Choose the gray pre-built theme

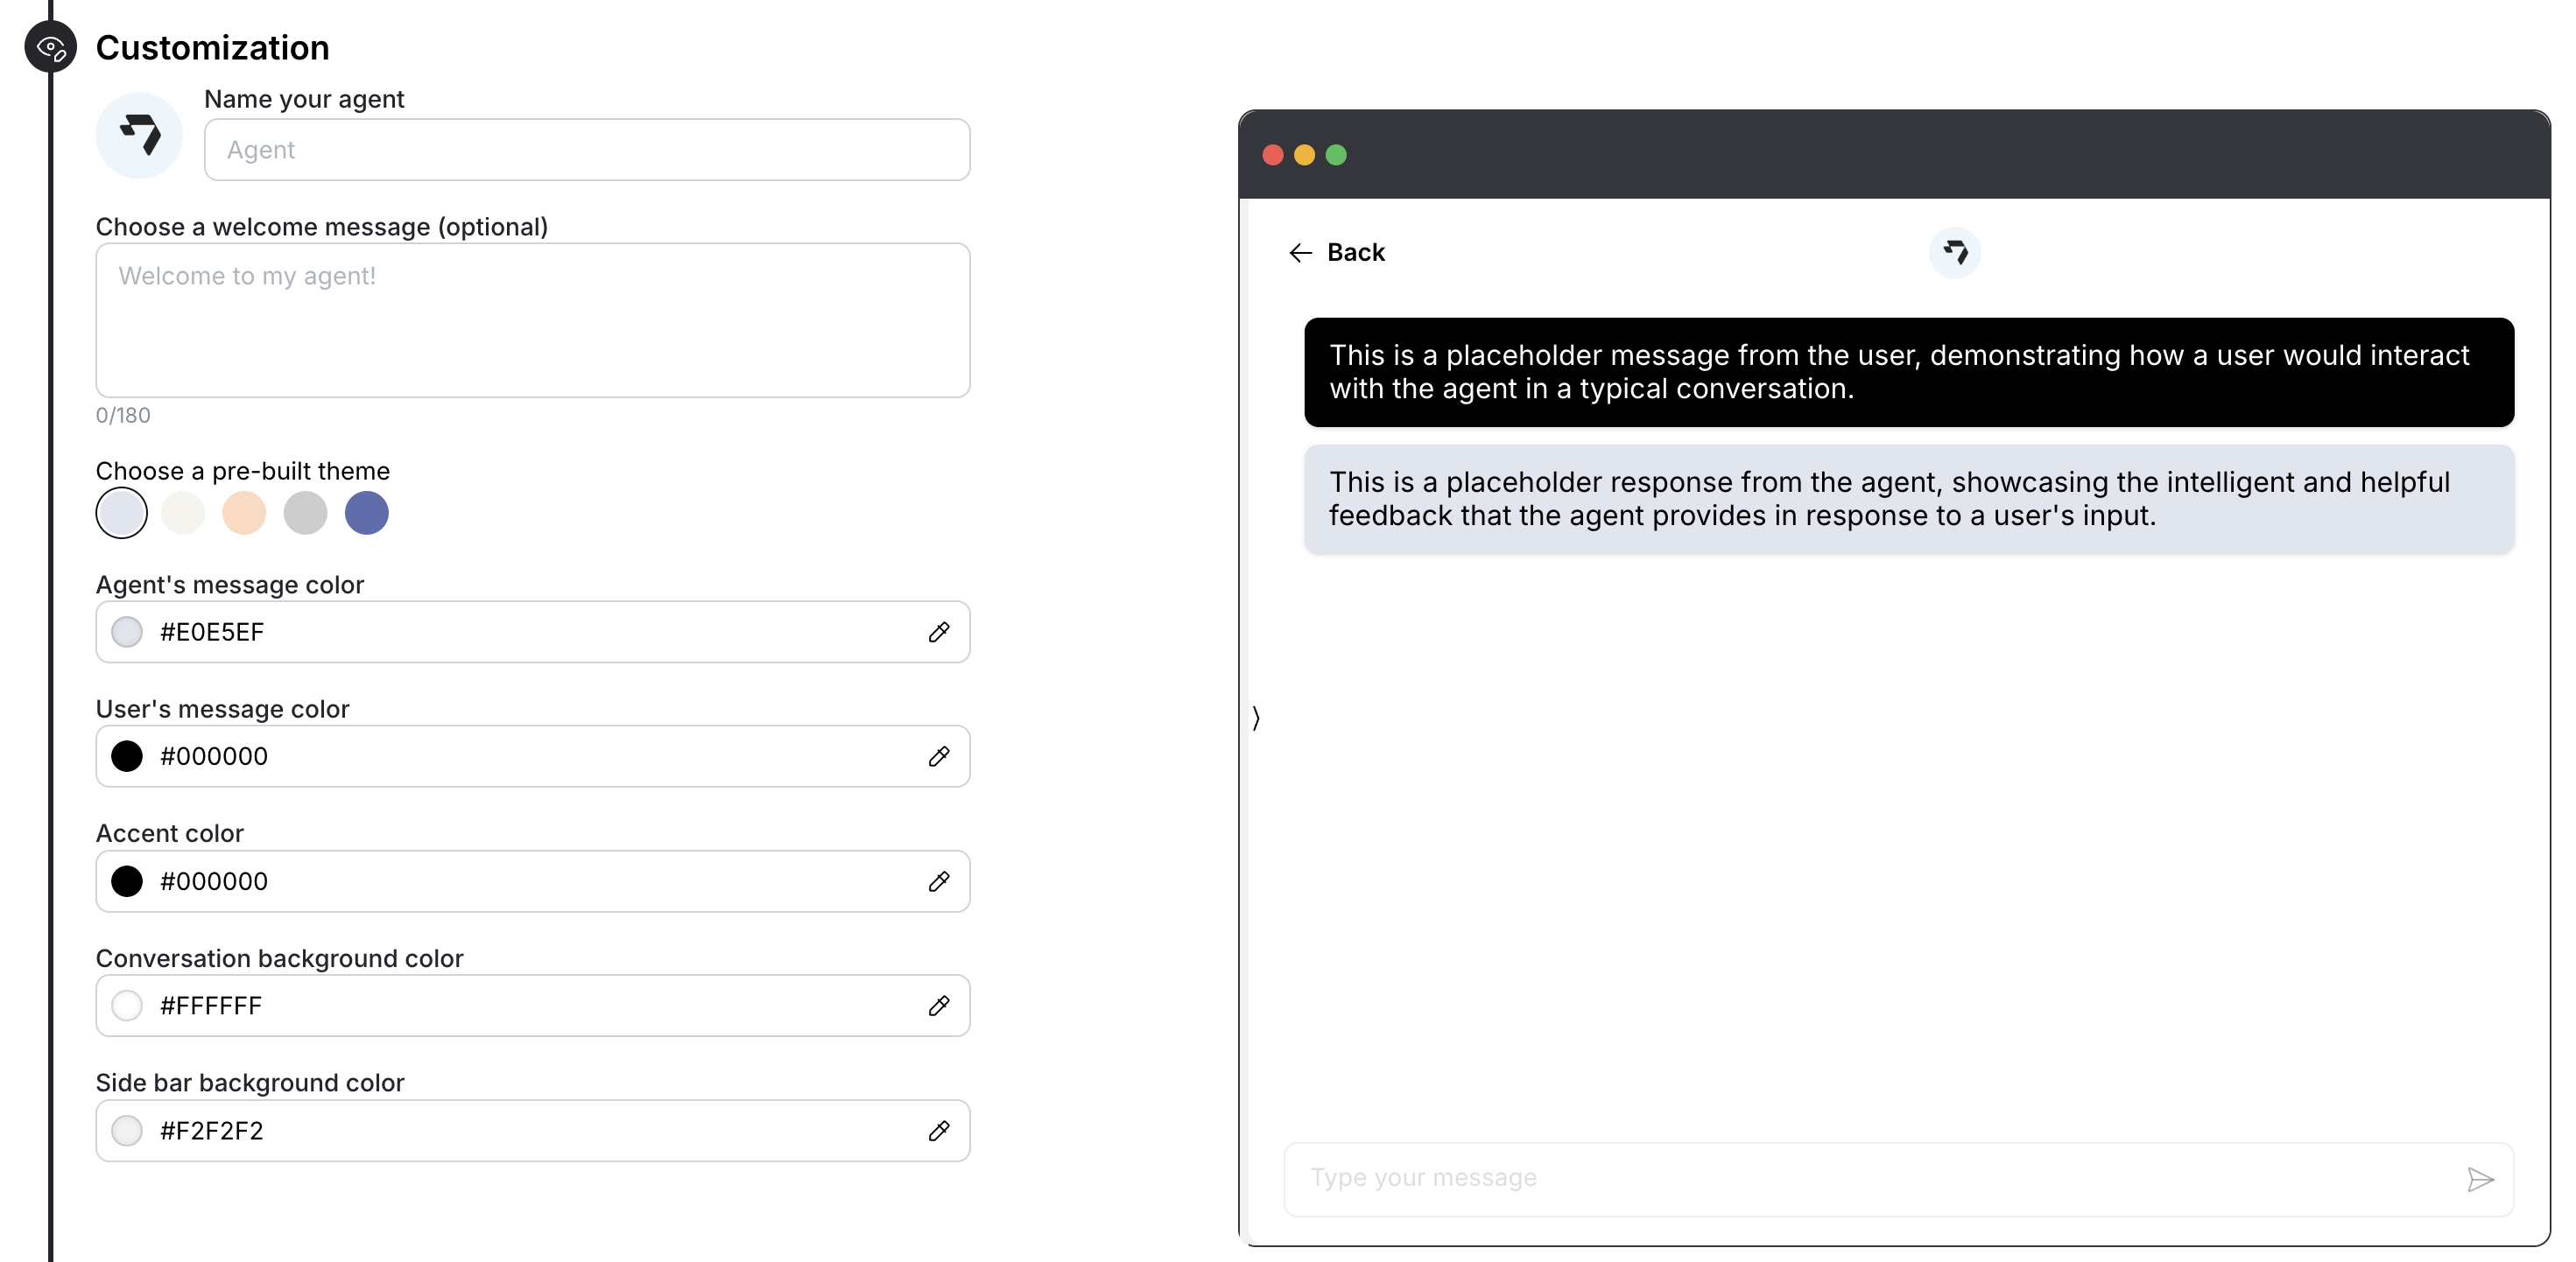point(305,514)
